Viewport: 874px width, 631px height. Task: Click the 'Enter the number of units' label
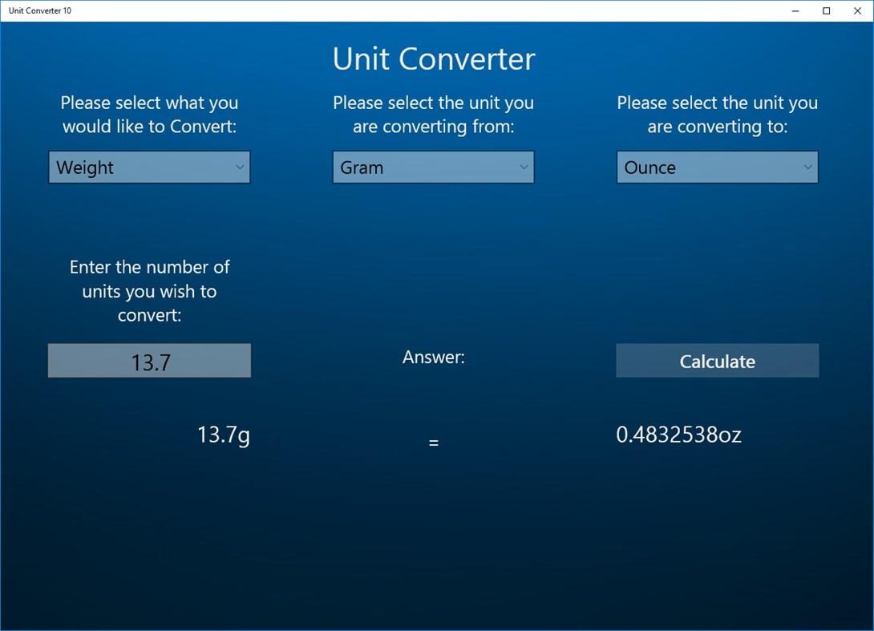(149, 291)
